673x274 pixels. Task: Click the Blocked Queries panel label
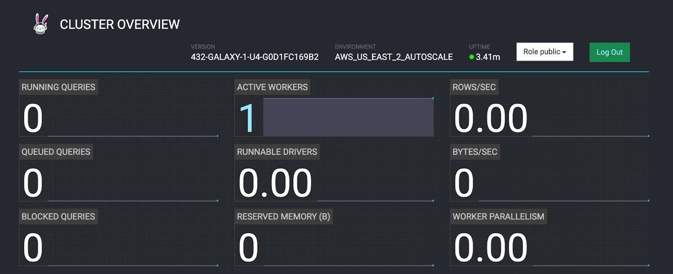coord(58,217)
